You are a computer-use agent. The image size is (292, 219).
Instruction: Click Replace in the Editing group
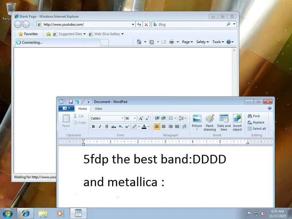tap(256, 122)
